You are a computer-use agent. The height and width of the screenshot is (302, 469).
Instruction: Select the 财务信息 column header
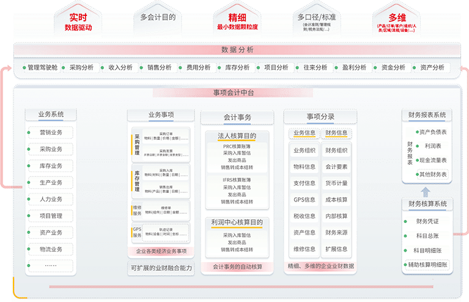click(336, 132)
